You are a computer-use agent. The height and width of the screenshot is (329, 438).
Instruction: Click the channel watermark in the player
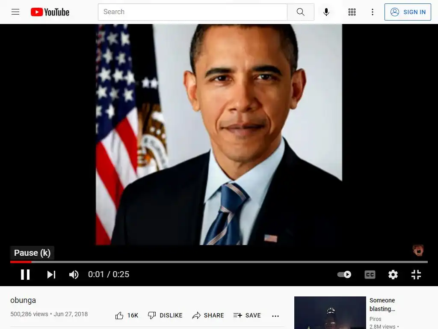(x=418, y=250)
